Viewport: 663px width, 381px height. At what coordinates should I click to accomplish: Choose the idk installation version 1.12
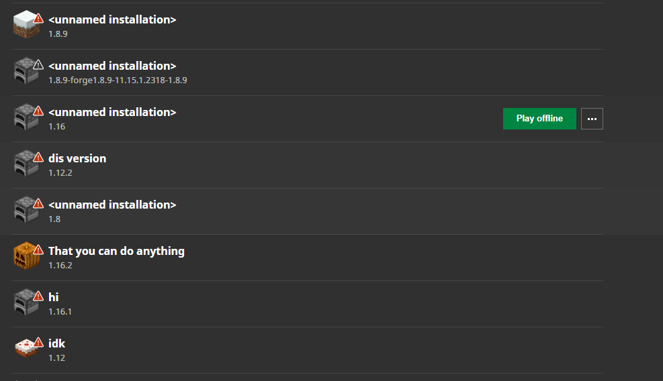57,344
